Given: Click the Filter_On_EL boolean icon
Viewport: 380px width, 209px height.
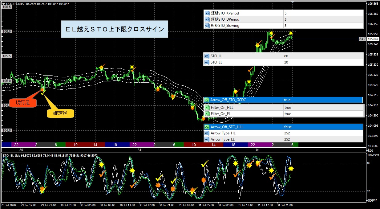Looking at the screenshot, I should pos(207,114).
